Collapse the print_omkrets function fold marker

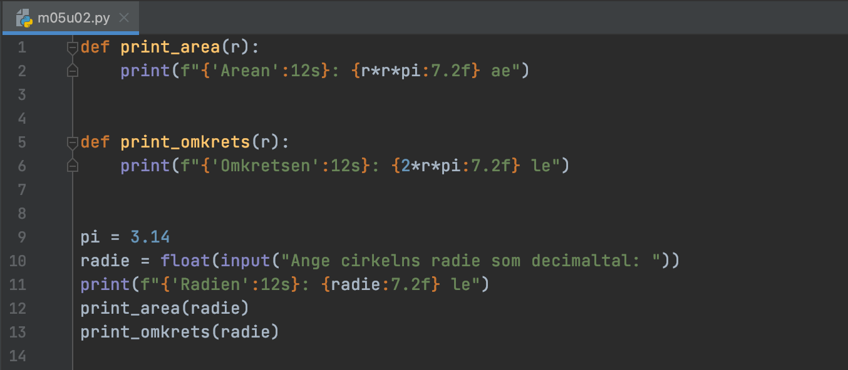coord(73,142)
